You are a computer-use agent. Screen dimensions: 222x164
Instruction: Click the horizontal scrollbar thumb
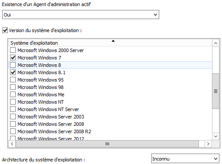pyautogui.click(x=107, y=144)
